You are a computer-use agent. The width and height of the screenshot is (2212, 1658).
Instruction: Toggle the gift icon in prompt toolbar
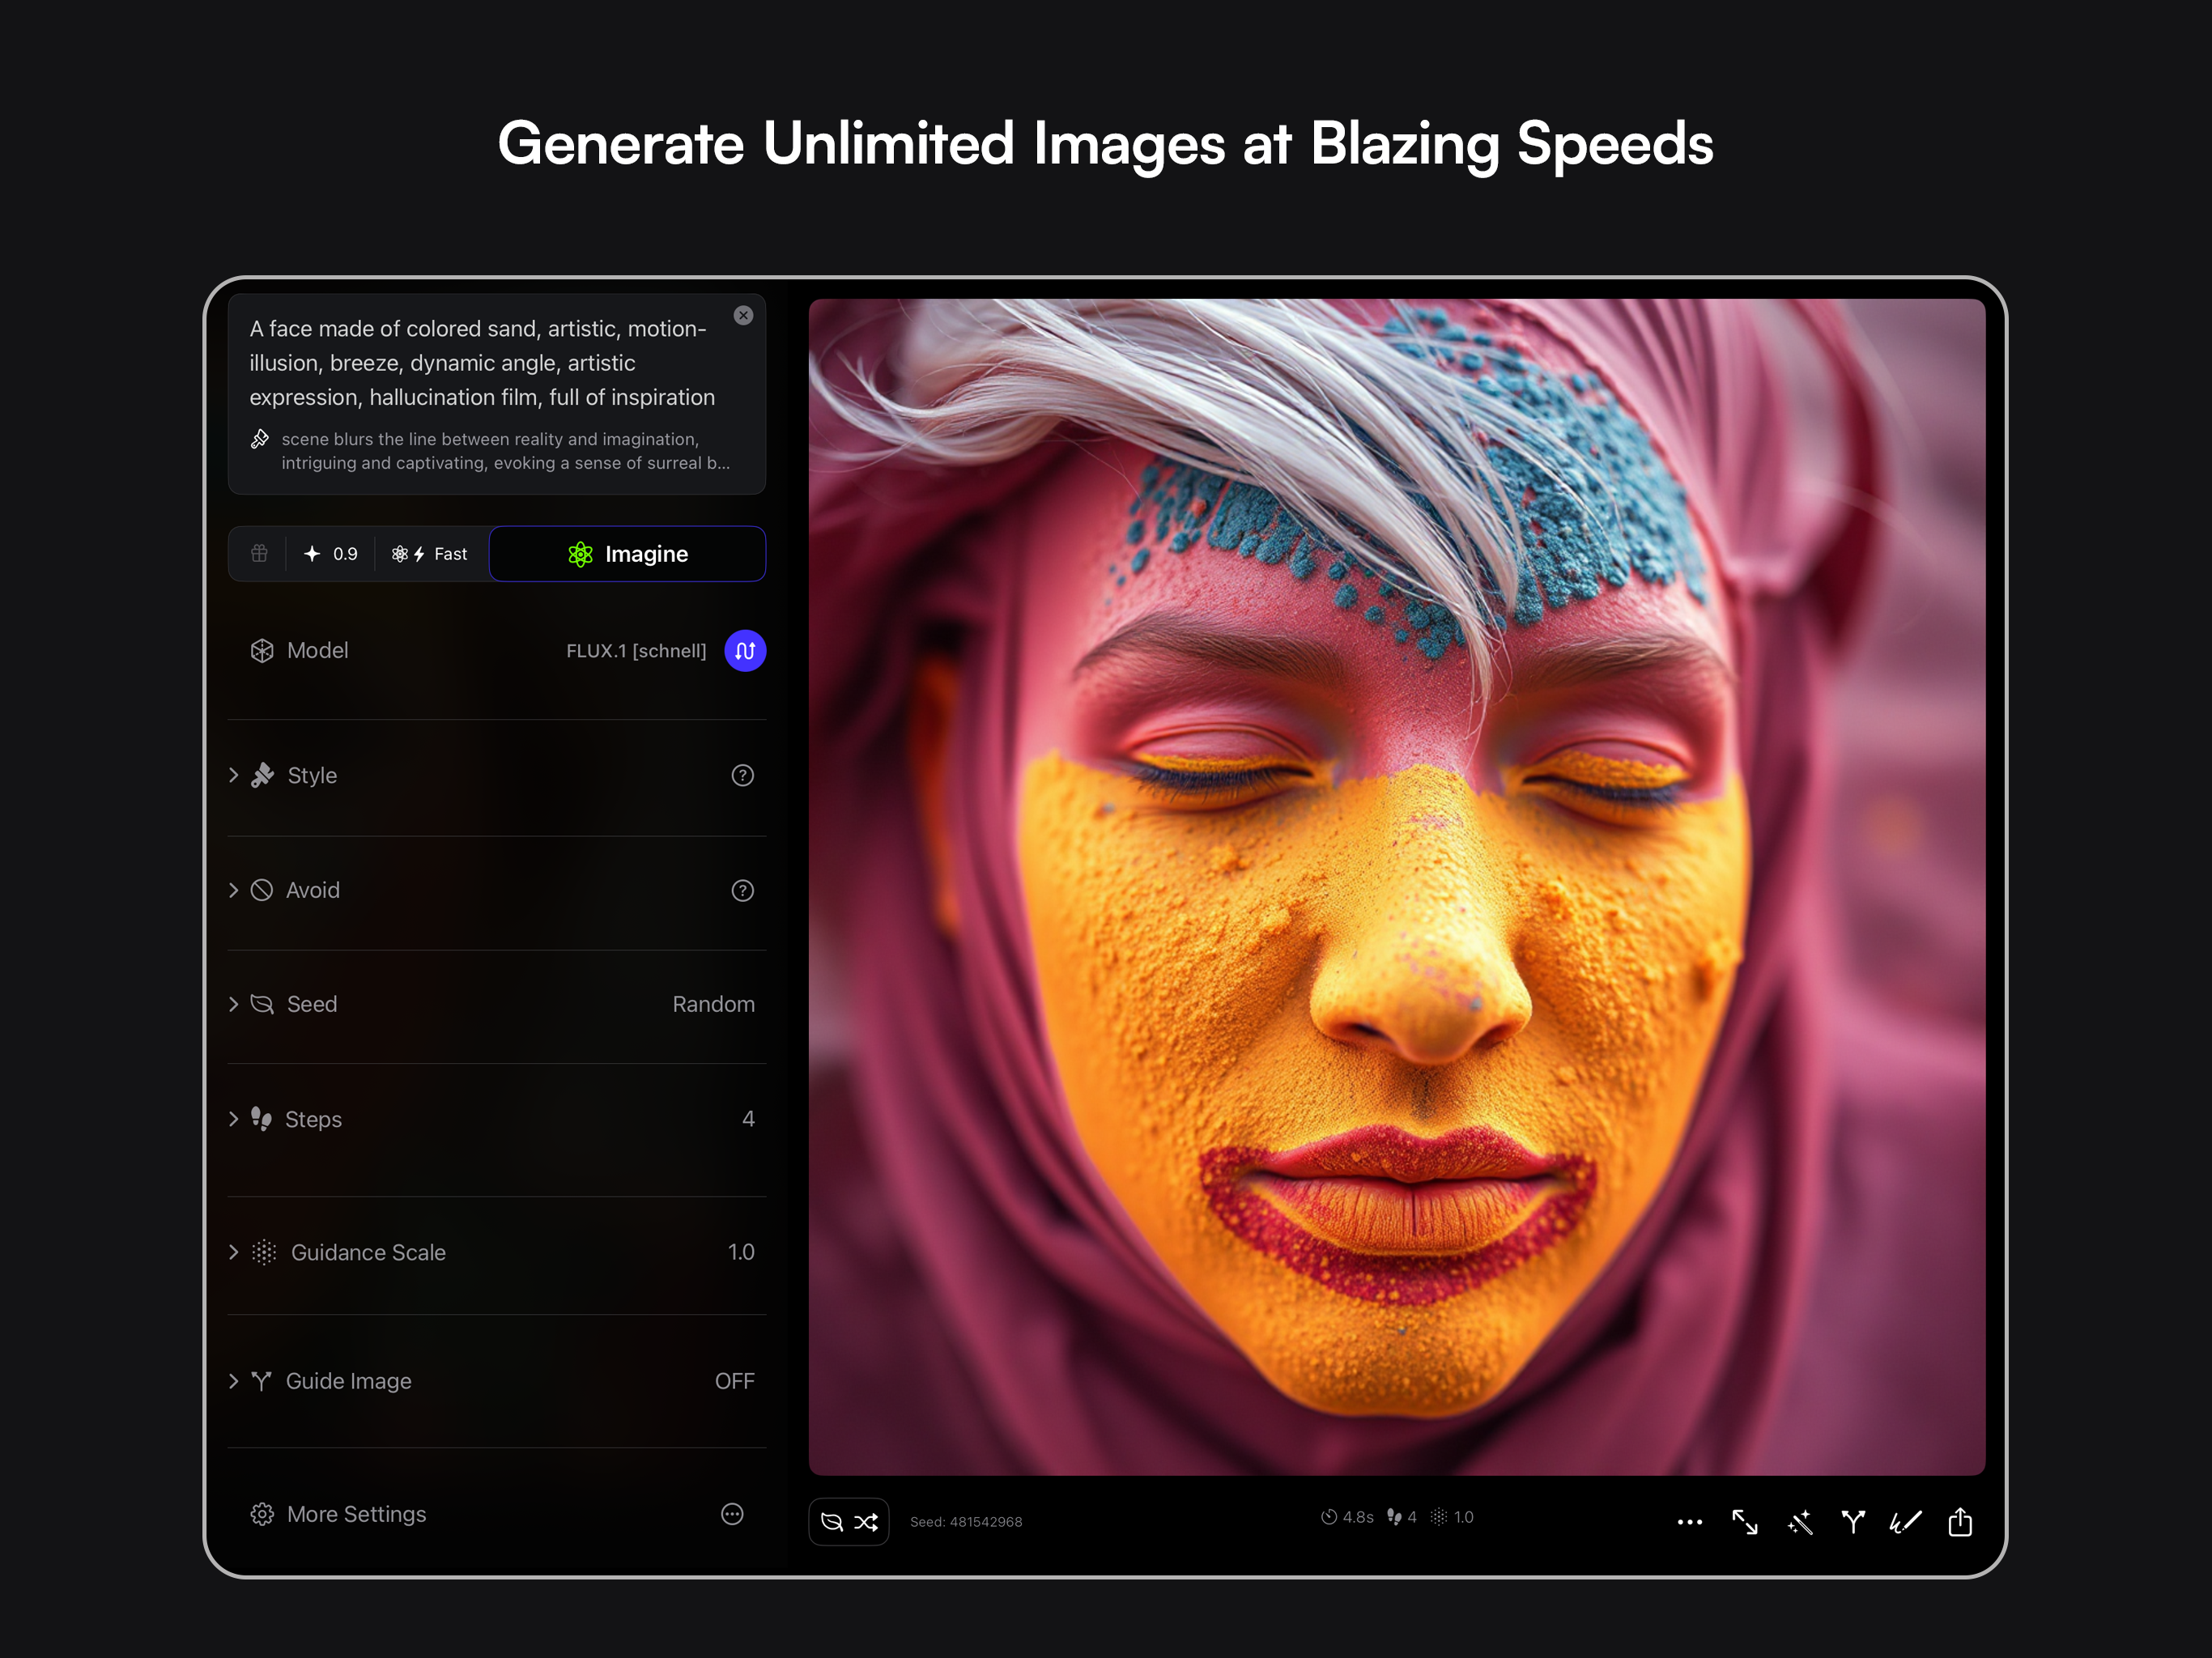point(259,554)
